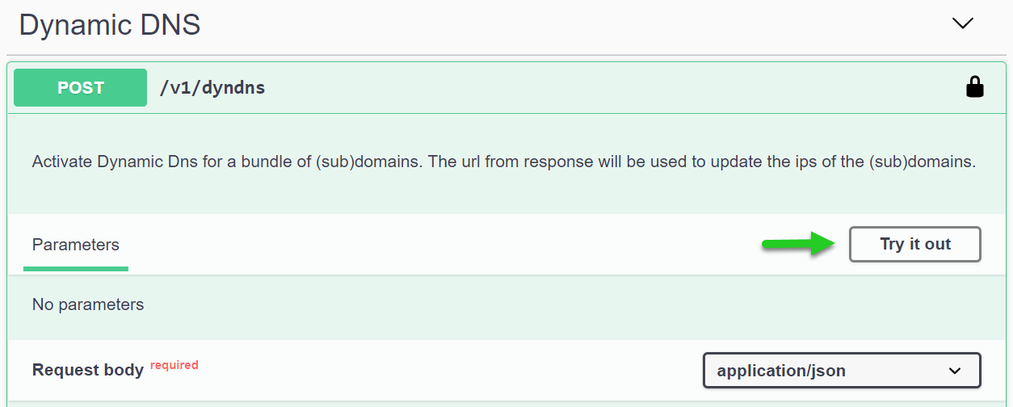Click the Activate Dynamic Dns description text
Screen dimensions: 1013x407
pos(504,162)
